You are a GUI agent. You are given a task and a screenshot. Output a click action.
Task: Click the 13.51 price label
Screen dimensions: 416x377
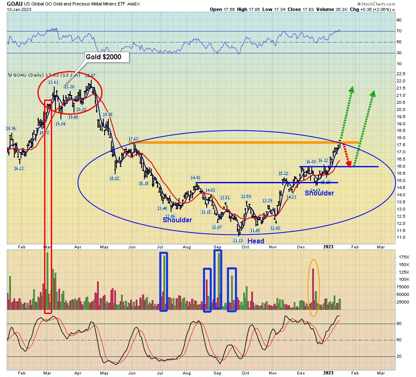tap(225, 198)
